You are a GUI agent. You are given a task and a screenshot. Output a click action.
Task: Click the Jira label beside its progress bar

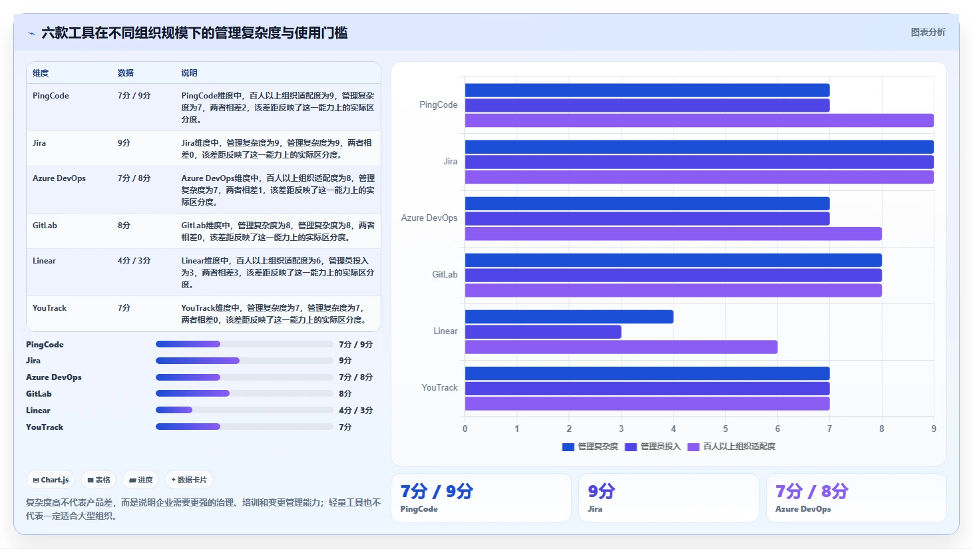coord(33,361)
